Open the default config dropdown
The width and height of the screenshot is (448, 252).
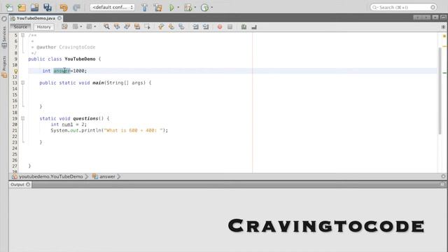point(112,8)
